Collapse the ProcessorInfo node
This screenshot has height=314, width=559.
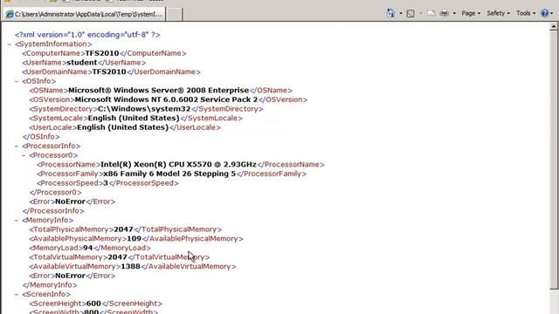[x=17, y=146]
